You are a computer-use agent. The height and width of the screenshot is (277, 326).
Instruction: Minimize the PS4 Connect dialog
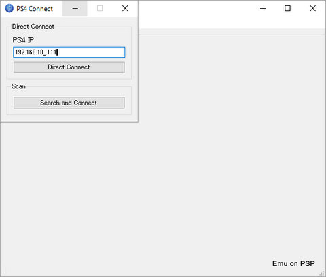[x=75, y=8]
